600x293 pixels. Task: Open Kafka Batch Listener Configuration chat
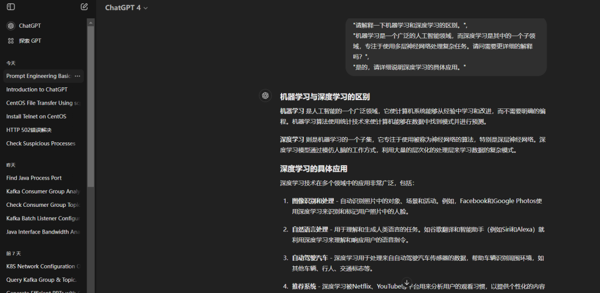(x=43, y=218)
